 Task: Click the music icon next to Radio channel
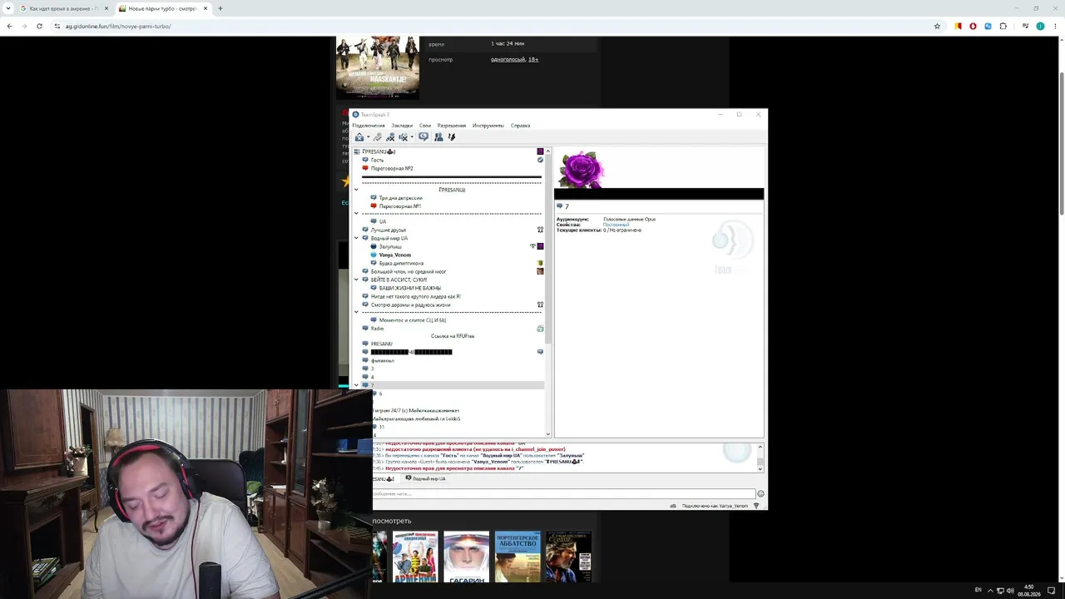point(540,329)
